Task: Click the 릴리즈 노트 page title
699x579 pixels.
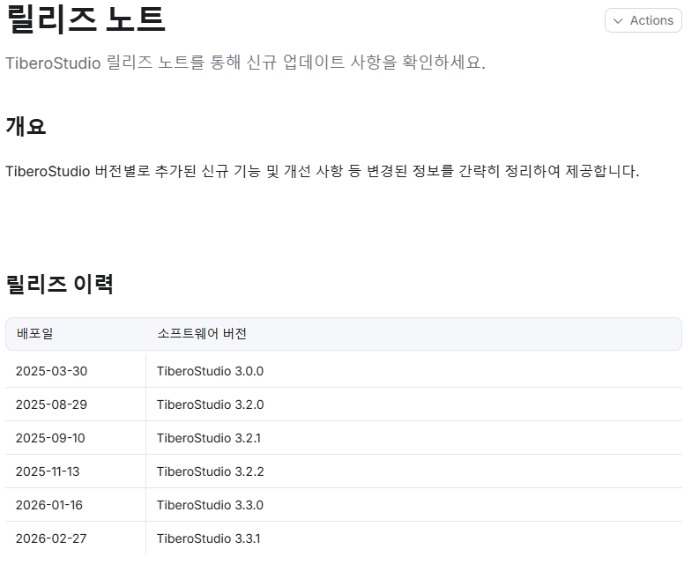Action: (86, 19)
